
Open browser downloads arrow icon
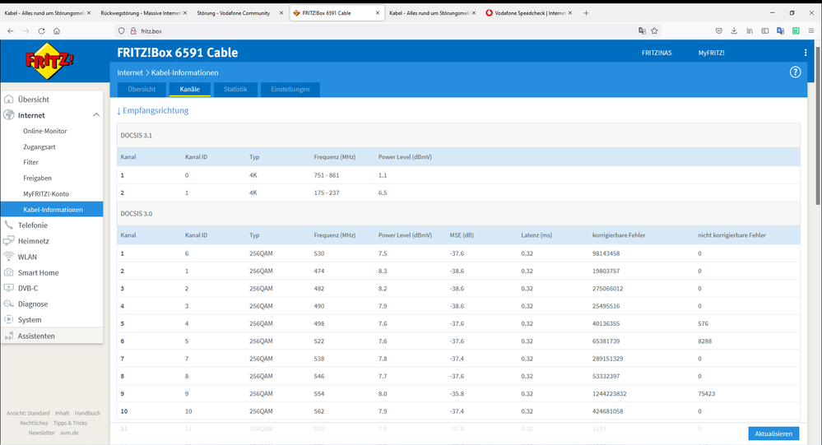(734, 31)
